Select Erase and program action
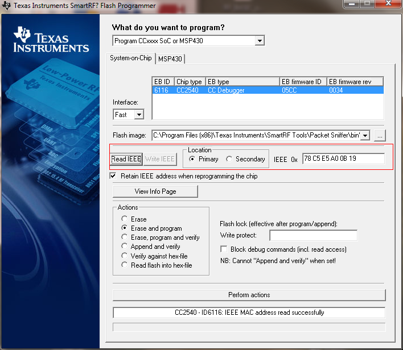Screen dimensions: 403x350 coord(125,228)
